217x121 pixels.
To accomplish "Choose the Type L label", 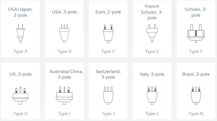I will click(152, 114).
